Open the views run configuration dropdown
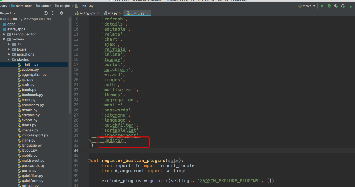355x187 pixels. coord(307,6)
